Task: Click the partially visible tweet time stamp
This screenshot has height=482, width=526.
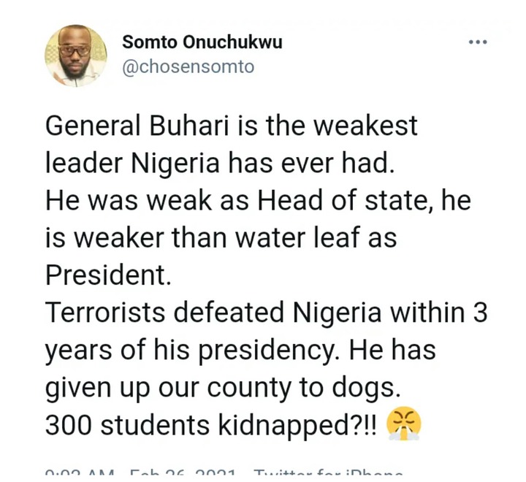Action: [79, 474]
